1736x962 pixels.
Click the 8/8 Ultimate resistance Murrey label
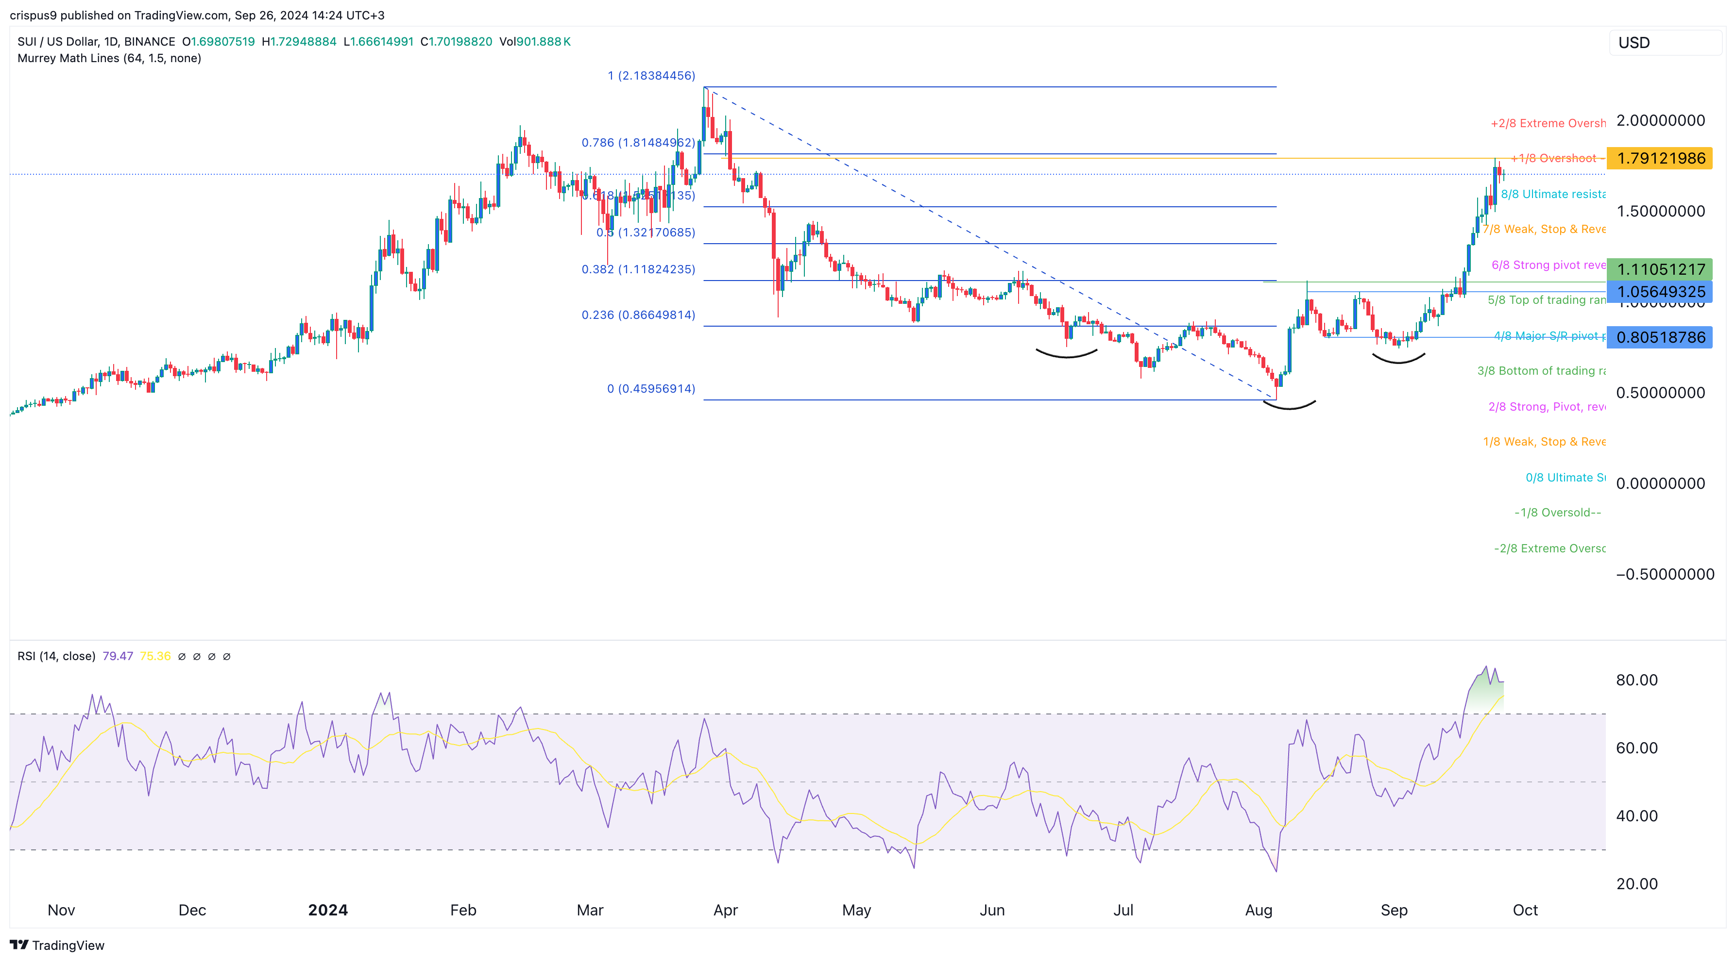tap(1553, 194)
